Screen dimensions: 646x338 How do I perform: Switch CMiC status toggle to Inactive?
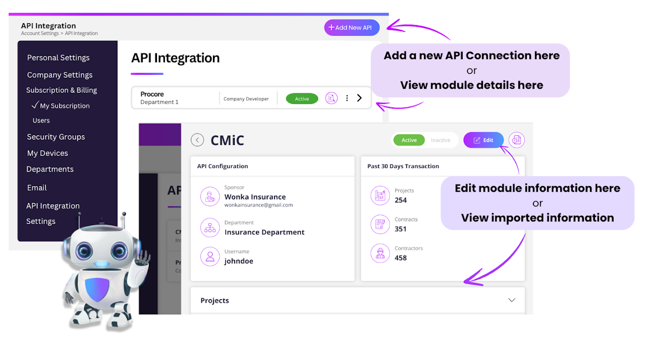pyautogui.click(x=440, y=140)
